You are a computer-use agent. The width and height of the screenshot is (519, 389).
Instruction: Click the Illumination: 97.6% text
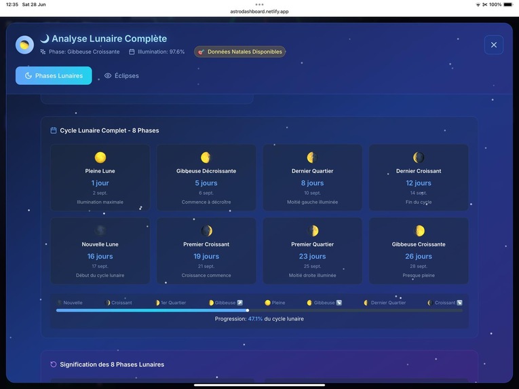point(161,52)
